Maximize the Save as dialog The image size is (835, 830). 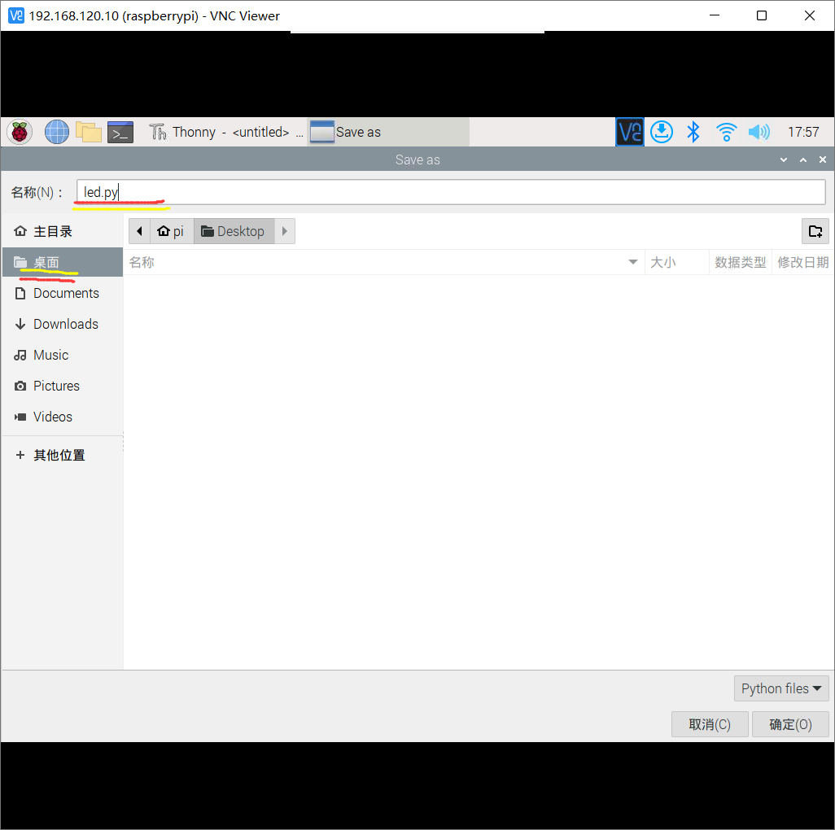[803, 159]
